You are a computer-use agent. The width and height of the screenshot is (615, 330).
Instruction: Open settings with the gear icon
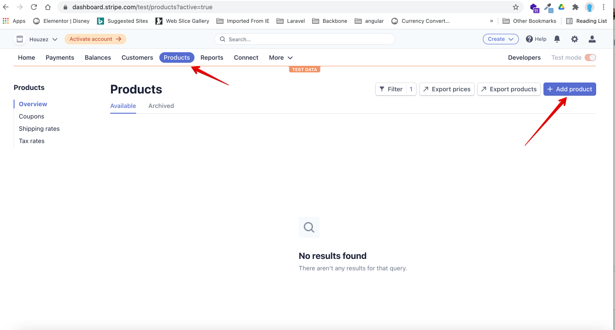tap(575, 39)
